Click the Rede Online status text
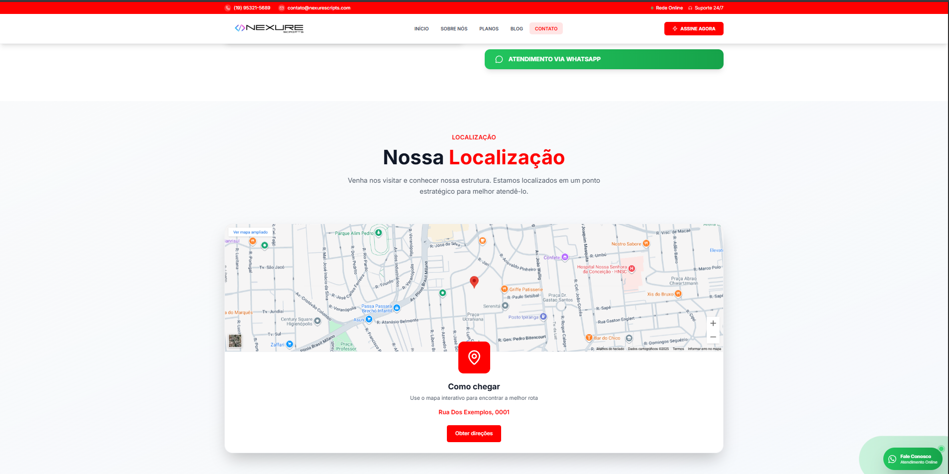The image size is (949, 474). [669, 8]
